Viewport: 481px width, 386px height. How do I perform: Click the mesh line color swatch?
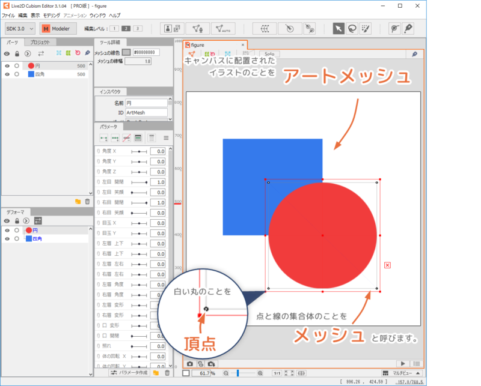(126, 52)
